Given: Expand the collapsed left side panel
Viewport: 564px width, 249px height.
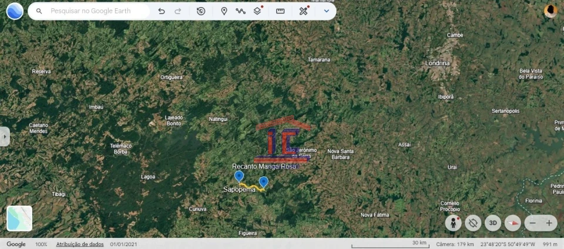Looking at the screenshot, I should pyautogui.click(x=5, y=136).
